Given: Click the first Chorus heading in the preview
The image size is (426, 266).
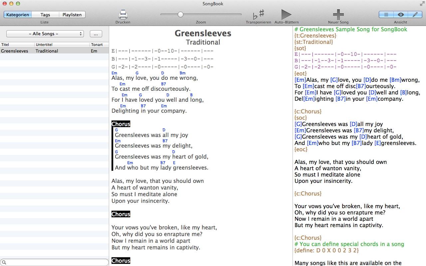Looking at the screenshot, I should click(121, 124).
